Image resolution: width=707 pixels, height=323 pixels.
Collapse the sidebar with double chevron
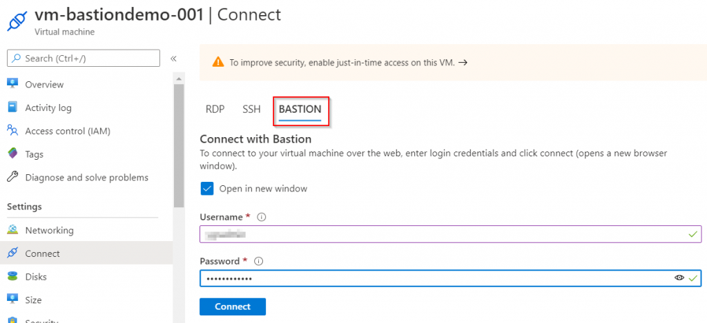point(173,59)
